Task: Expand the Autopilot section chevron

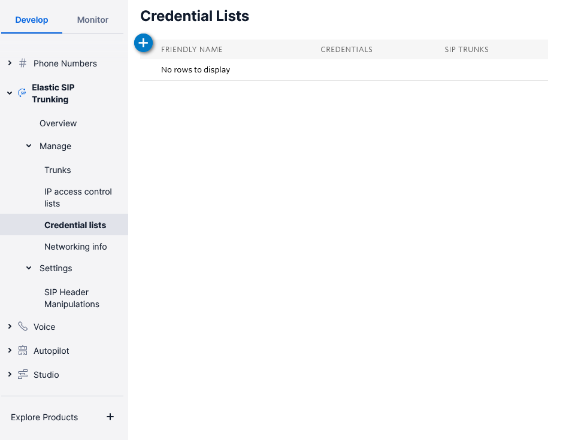Action: [10, 351]
